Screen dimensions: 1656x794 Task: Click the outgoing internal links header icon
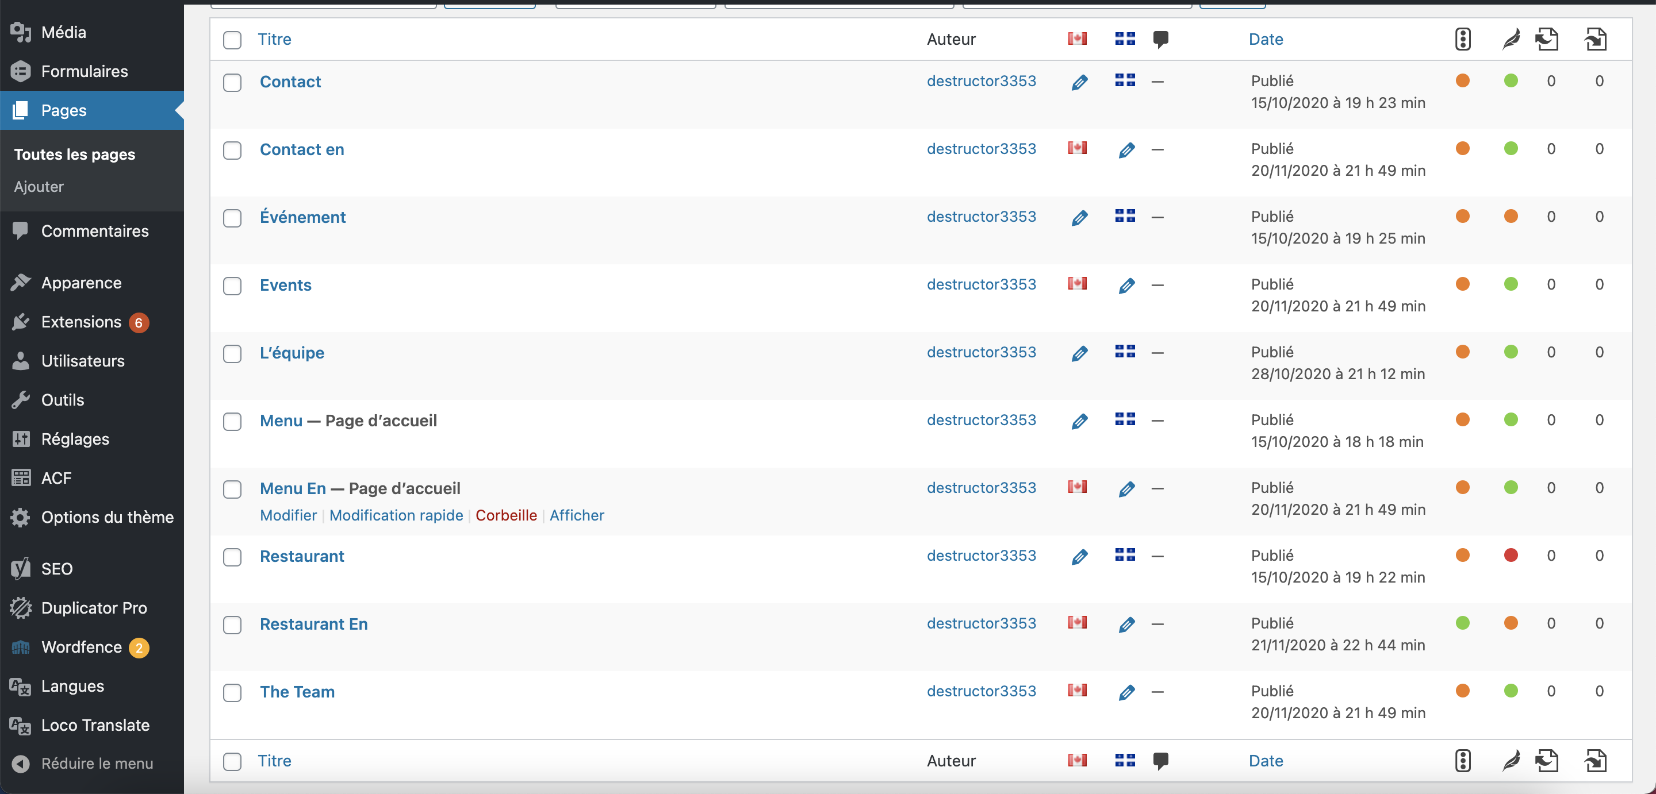(x=1547, y=39)
